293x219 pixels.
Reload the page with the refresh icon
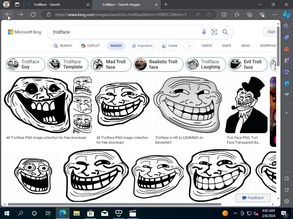[33, 15]
